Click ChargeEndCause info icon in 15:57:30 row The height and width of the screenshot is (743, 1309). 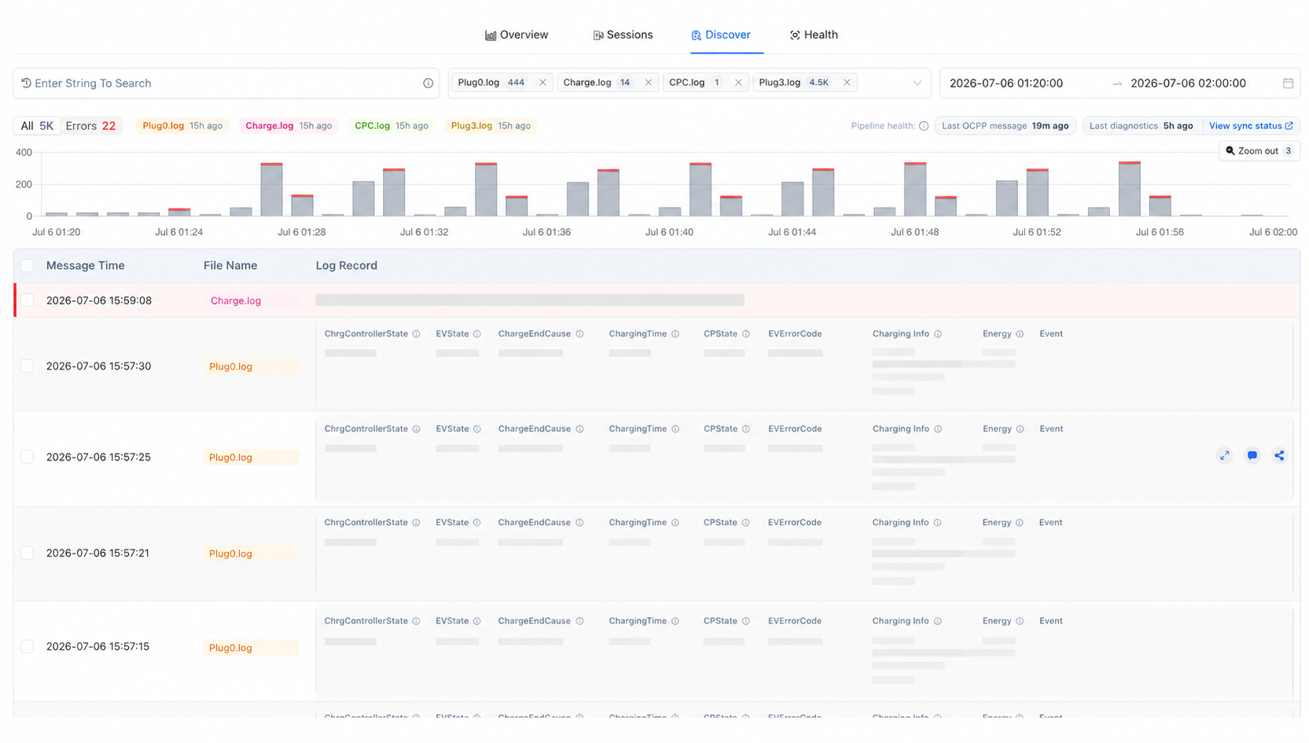click(x=579, y=334)
